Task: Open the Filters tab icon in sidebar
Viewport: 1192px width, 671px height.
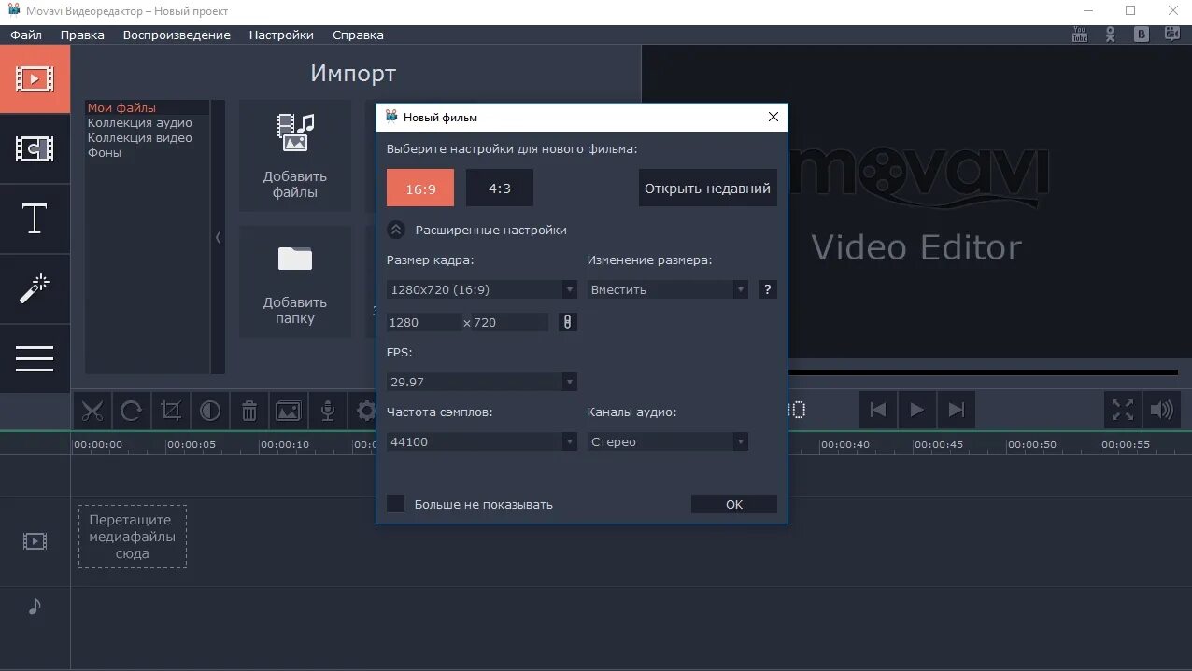Action: 35,148
